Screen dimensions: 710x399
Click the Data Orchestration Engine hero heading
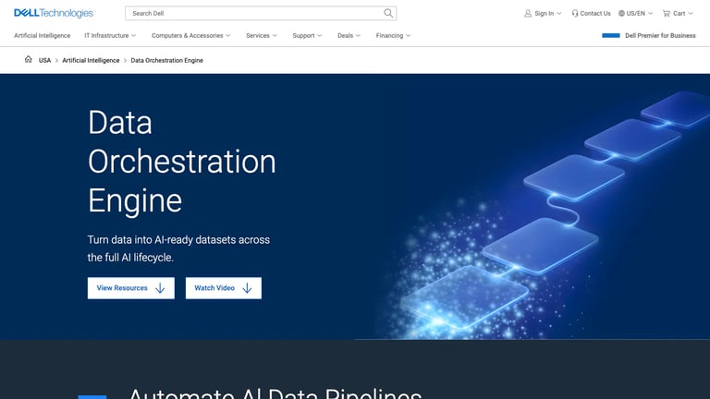[x=181, y=162]
